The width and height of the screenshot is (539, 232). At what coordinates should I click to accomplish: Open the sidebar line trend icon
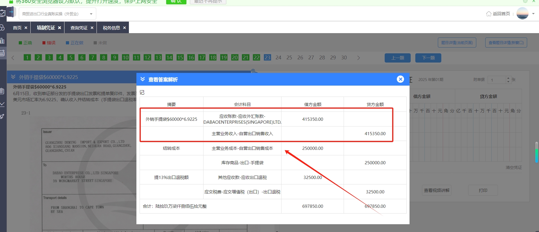click(2, 104)
